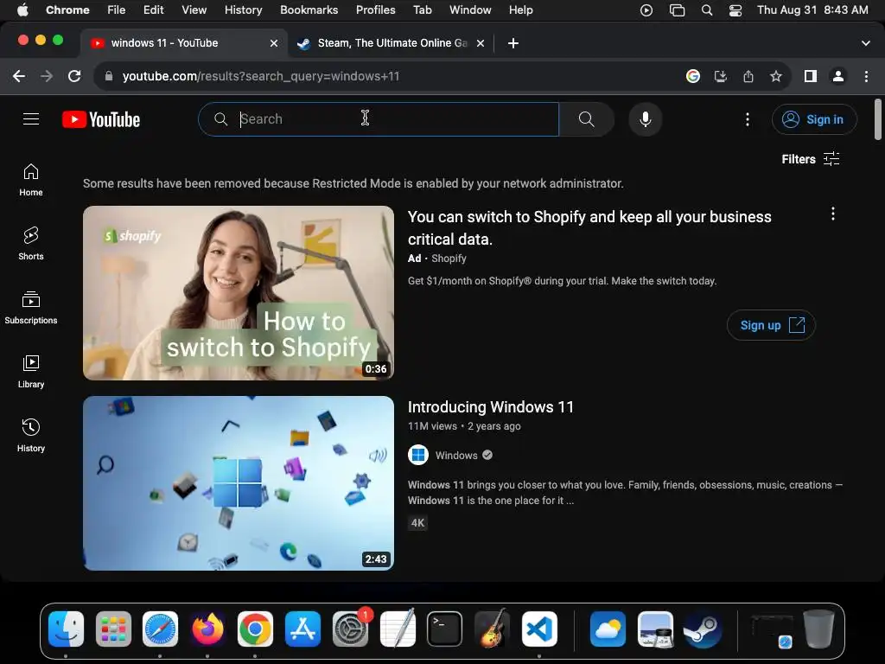
Task: Open Subscriptions in the sidebar
Action: coord(31,308)
